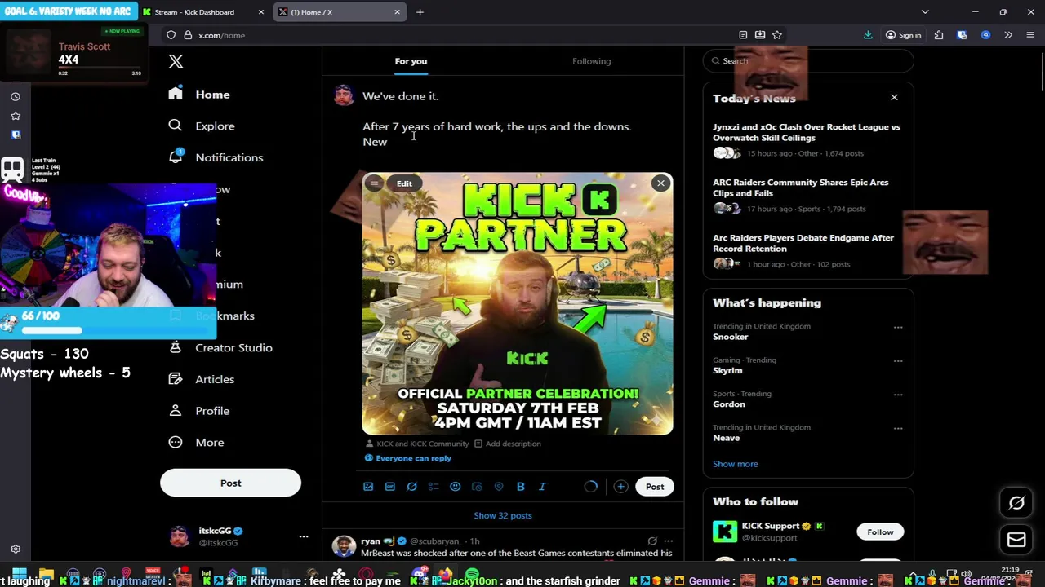Toggle bold formatting in composer

pos(521,487)
